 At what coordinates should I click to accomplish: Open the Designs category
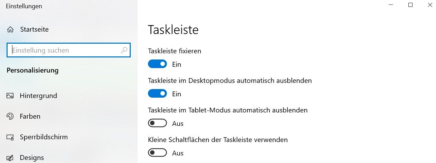click(x=32, y=157)
